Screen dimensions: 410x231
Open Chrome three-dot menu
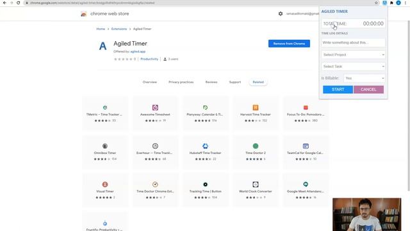click(x=406, y=3)
